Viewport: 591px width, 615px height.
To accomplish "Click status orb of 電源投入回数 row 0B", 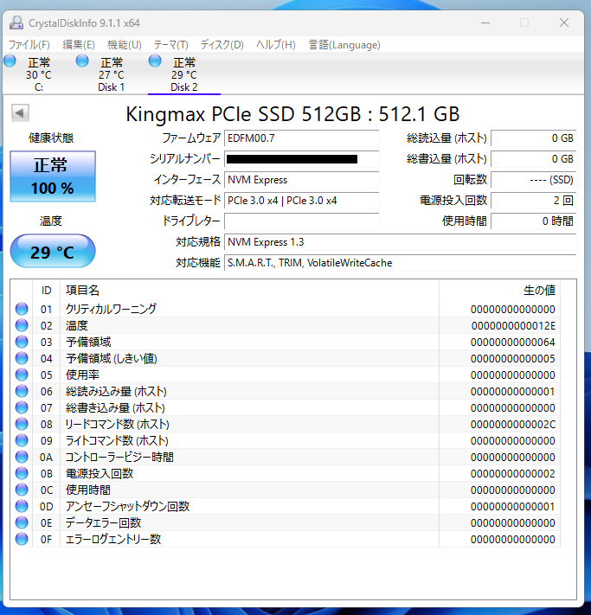I will pyautogui.click(x=22, y=474).
